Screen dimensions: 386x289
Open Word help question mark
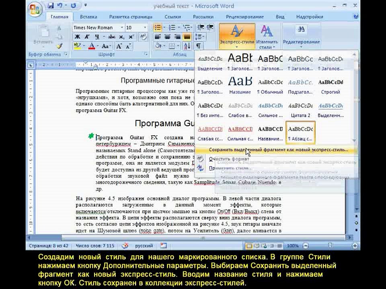356,16
